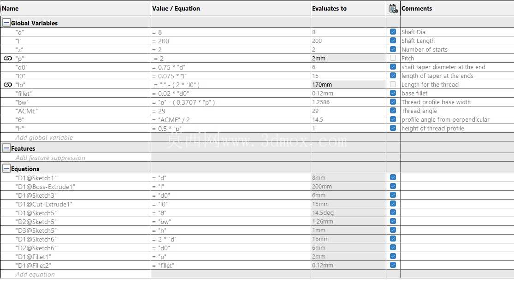Select the "ACME" variable name cell
514x283 pixels.
(x=76, y=111)
